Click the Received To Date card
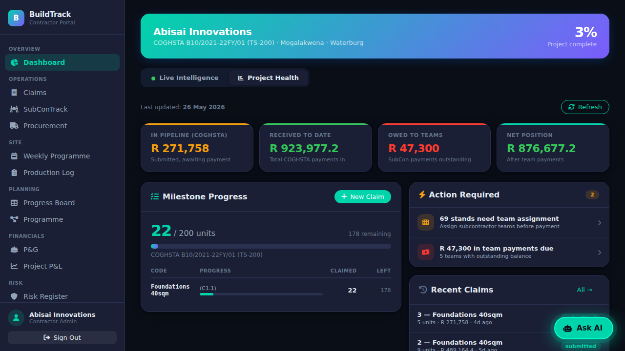625x351 pixels. [x=315, y=148]
